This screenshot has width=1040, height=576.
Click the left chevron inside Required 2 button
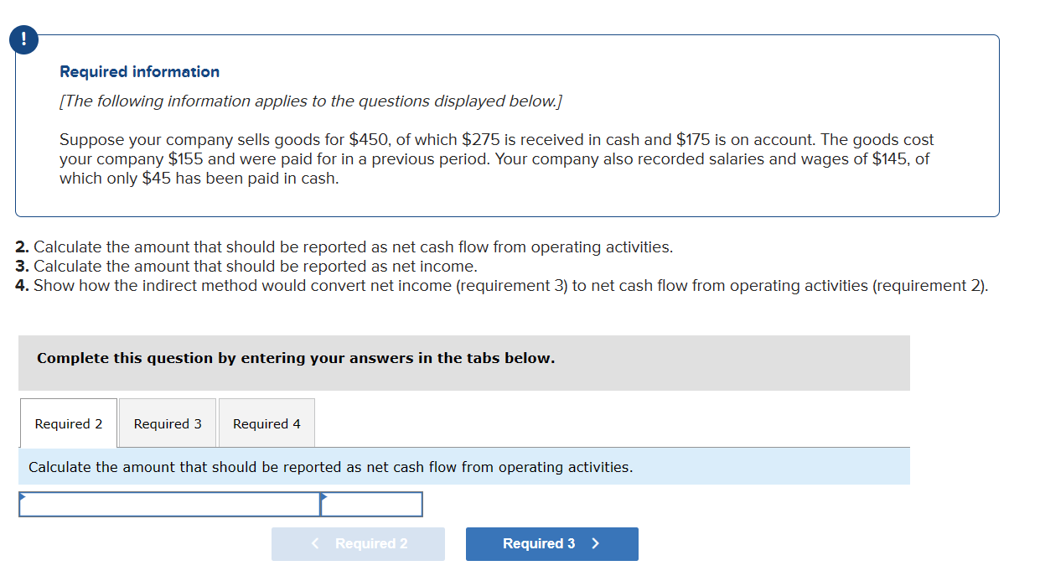tap(314, 544)
